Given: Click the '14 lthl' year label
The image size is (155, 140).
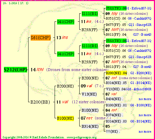Looking at the screenshot, I should click(37, 70).
